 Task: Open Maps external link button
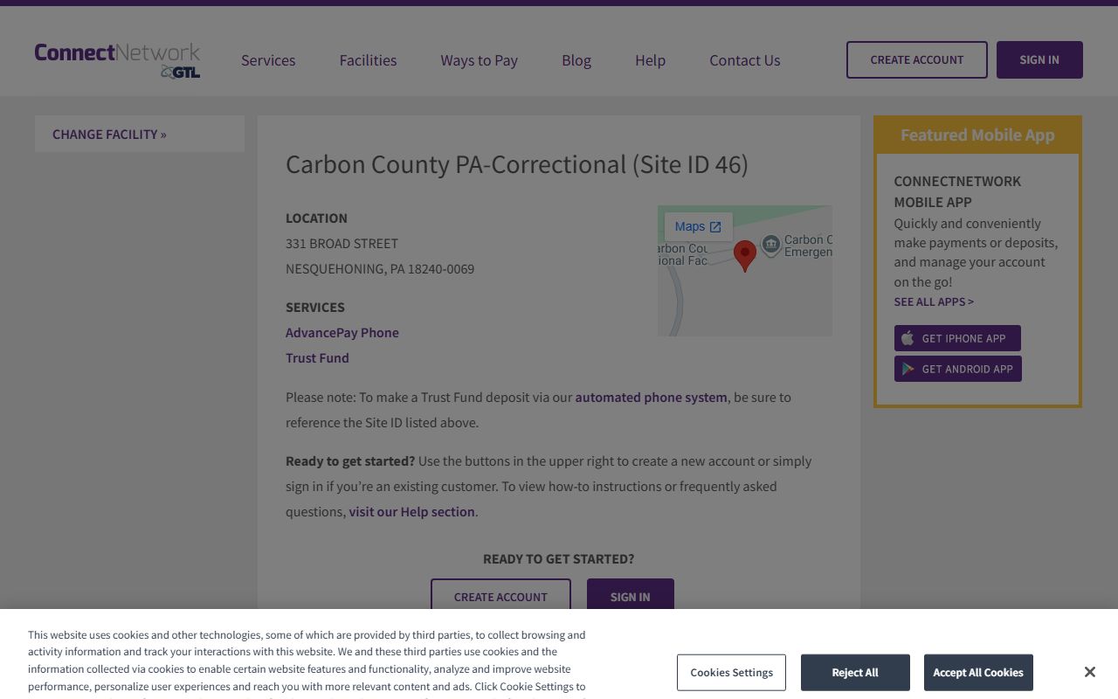(x=698, y=226)
